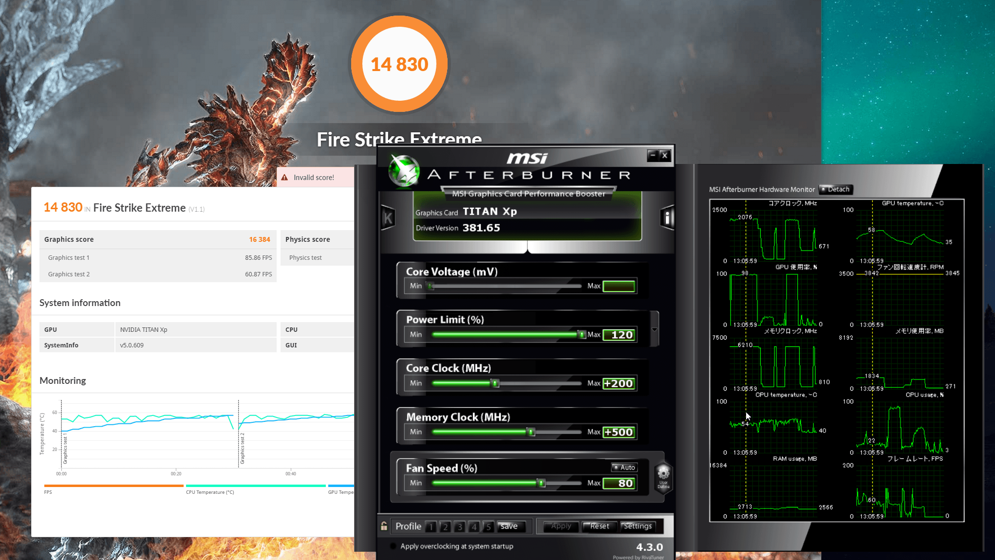Click the profile save button

click(x=511, y=526)
